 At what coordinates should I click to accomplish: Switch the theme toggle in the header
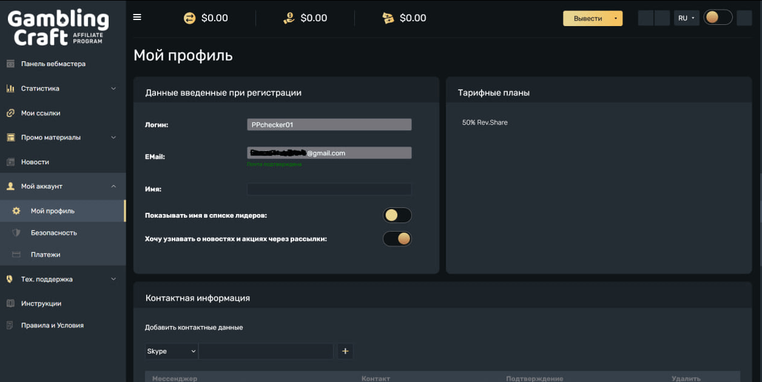click(718, 18)
